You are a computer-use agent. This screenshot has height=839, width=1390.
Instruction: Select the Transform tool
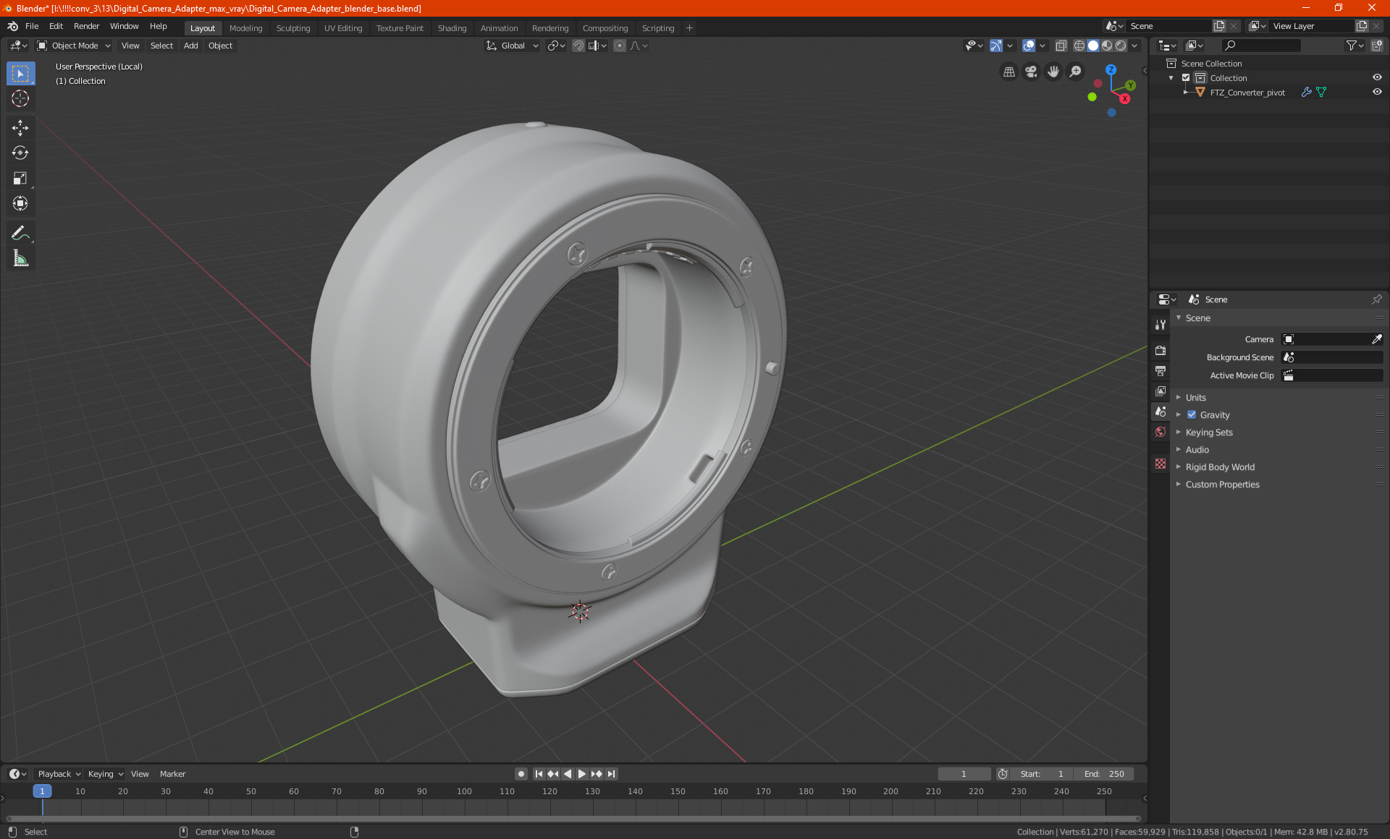tap(20, 203)
